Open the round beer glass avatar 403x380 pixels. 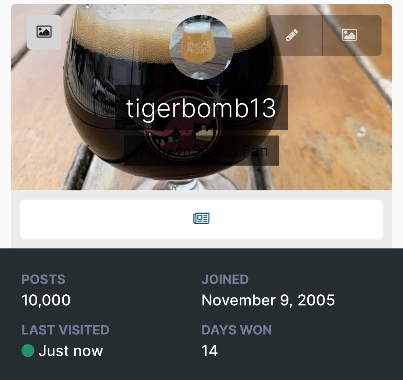pyautogui.click(x=201, y=47)
